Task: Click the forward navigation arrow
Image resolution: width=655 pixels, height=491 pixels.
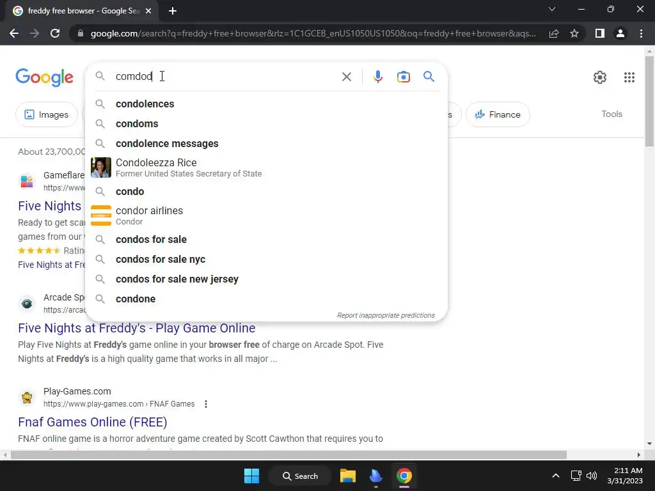Action: click(x=35, y=33)
